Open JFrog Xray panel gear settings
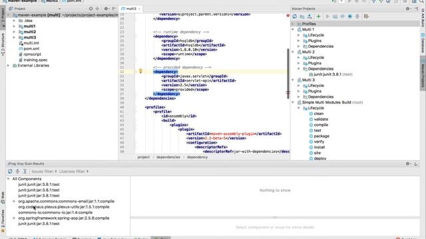The image size is (426, 239). [x=408, y=164]
